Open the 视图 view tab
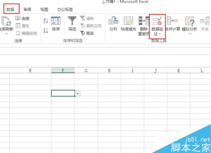This screenshot has width=211, height=153. (x=44, y=10)
